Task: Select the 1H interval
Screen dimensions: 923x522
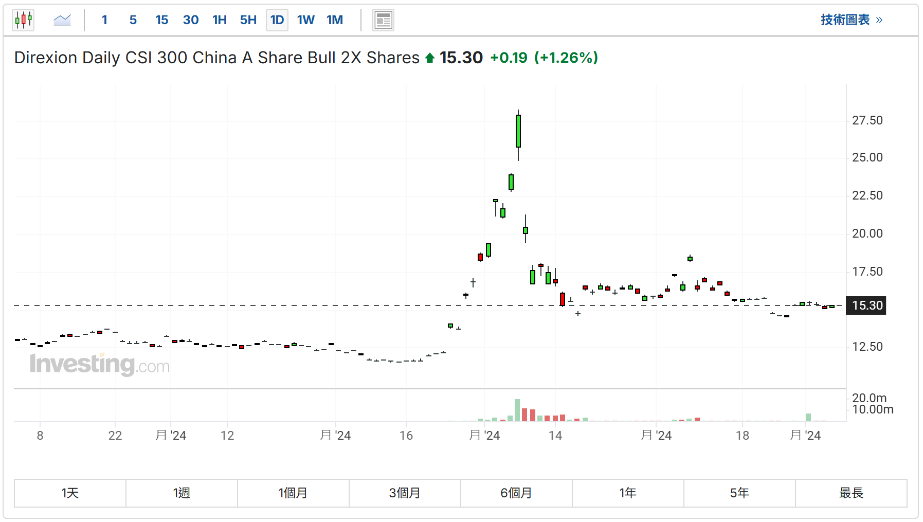Action: coord(220,20)
